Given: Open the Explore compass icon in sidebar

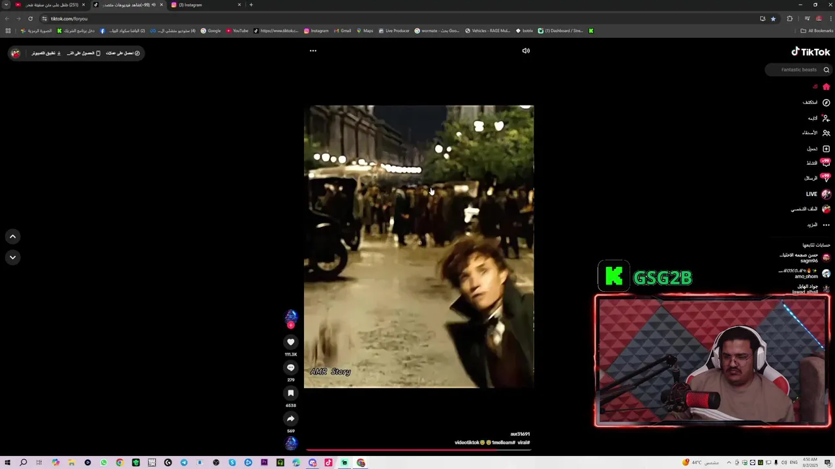Looking at the screenshot, I should (826, 102).
